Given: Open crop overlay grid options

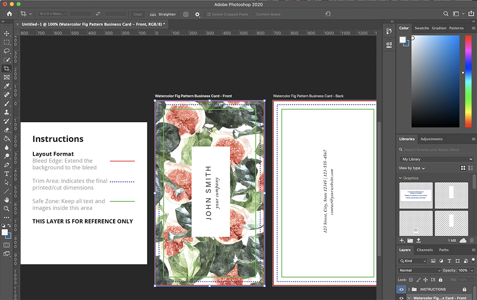Looking at the screenshot, I should click(x=186, y=14).
